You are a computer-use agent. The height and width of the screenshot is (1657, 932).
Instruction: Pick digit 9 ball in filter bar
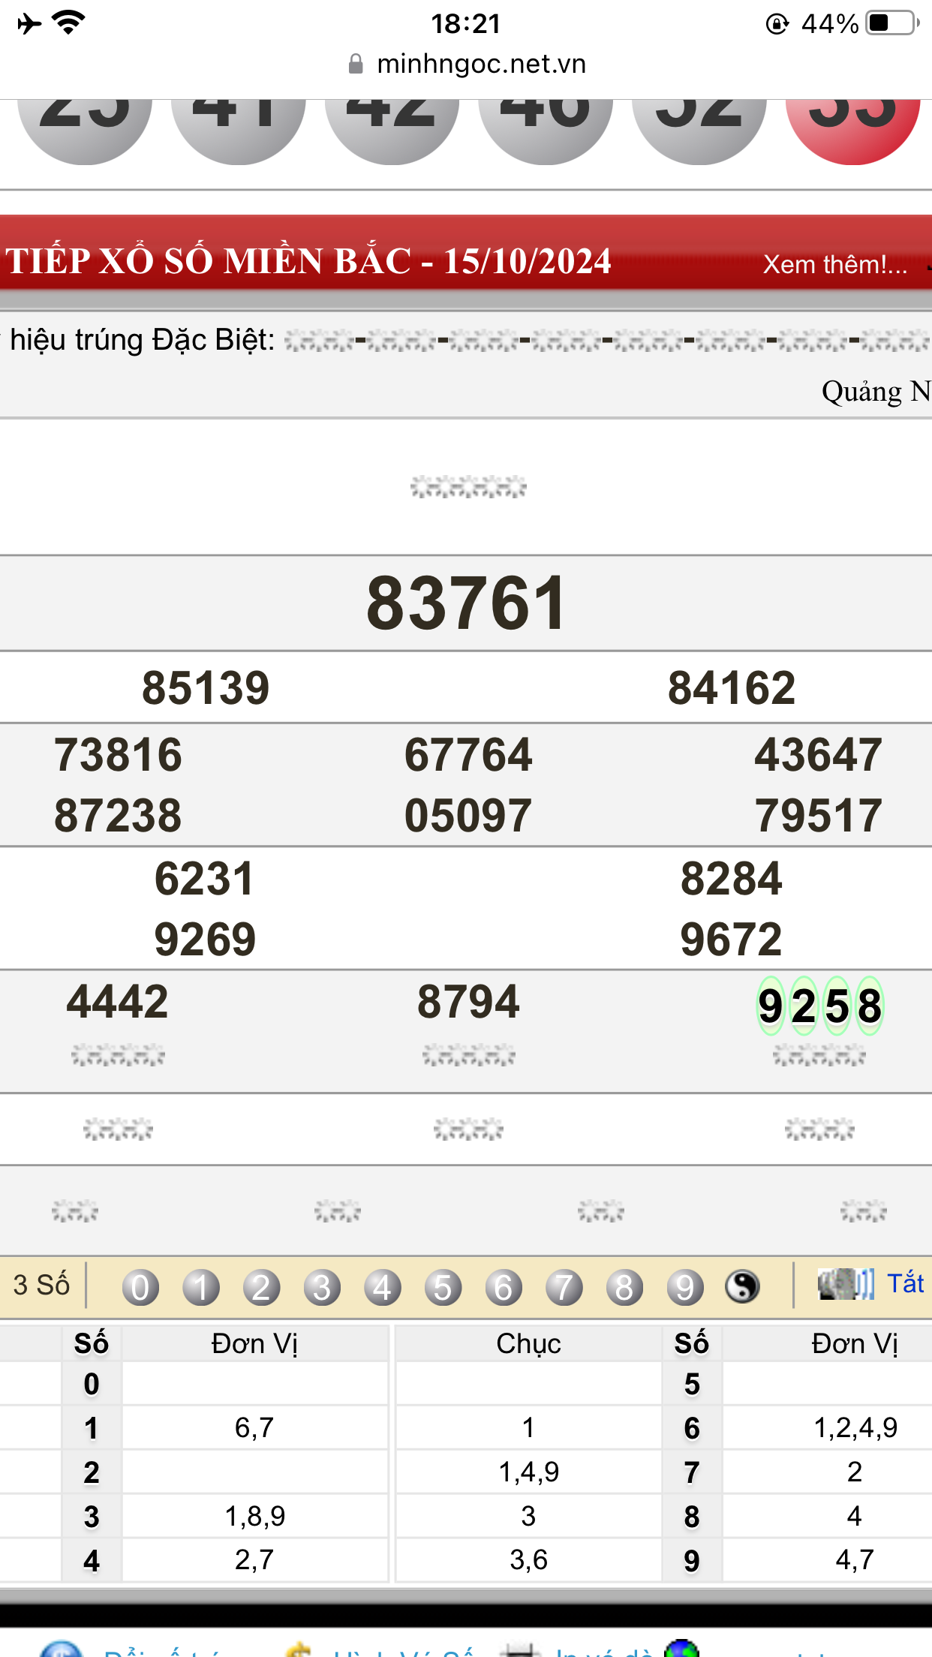(x=684, y=1287)
